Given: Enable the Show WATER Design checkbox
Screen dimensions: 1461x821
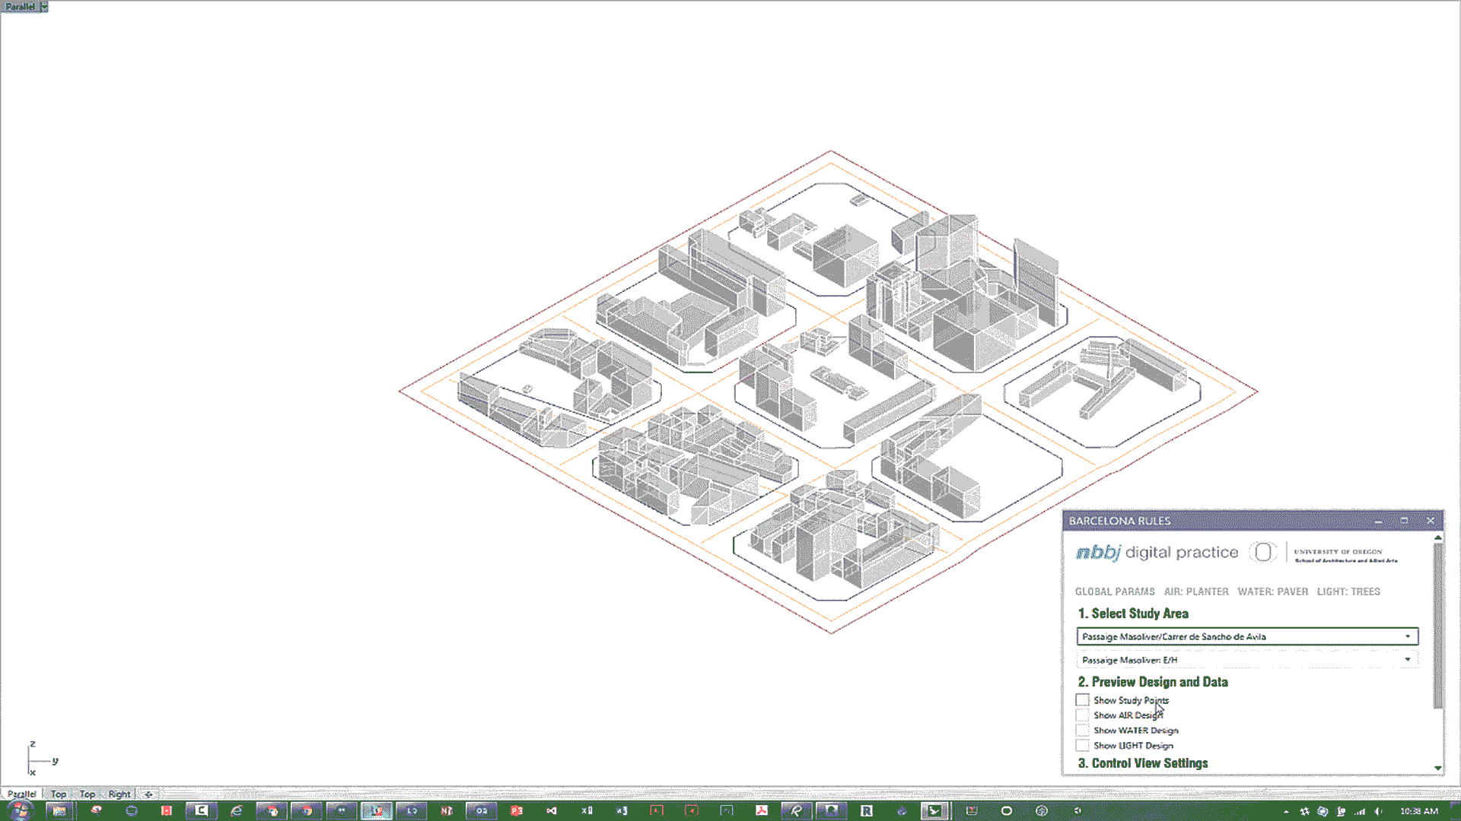Looking at the screenshot, I should tap(1082, 731).
